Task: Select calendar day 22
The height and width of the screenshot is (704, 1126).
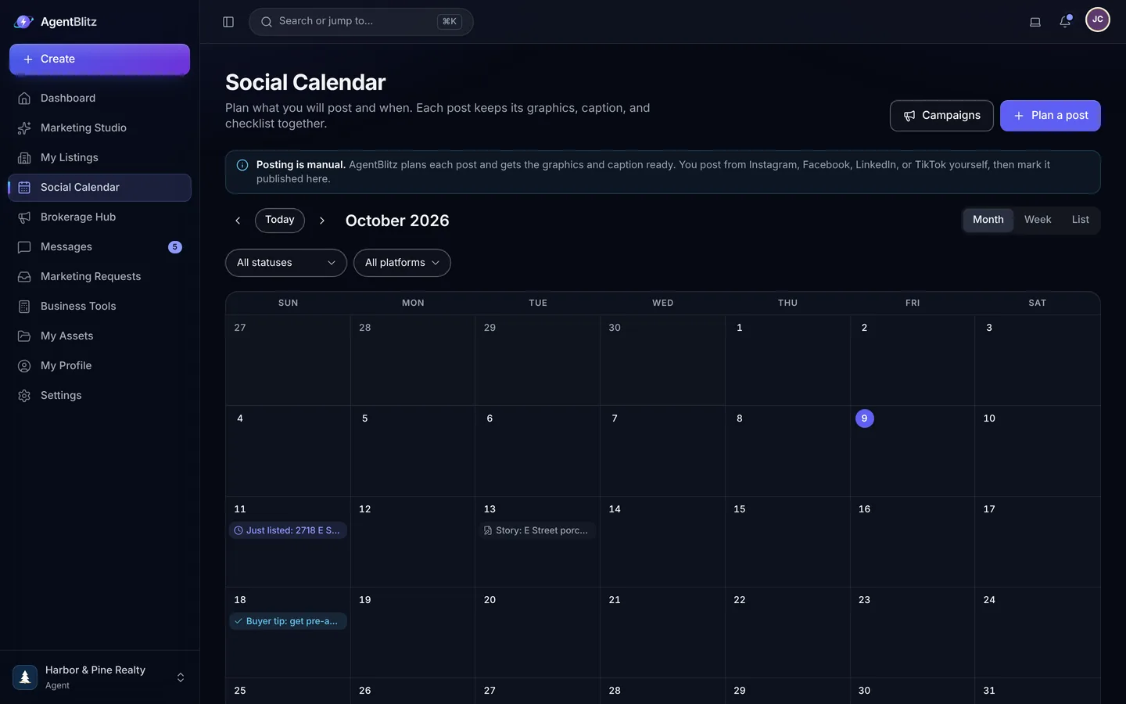Action: [740, 600]
